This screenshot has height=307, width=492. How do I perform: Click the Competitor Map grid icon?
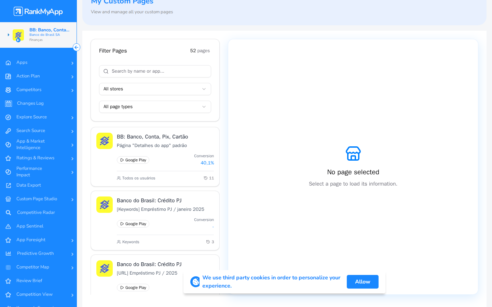[8, 267]
